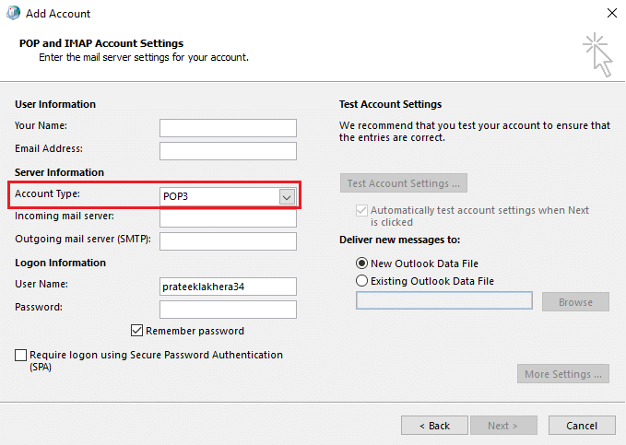Screen dimensions: 626x445
Task: Open More Settings button
Action: [563, 374]
